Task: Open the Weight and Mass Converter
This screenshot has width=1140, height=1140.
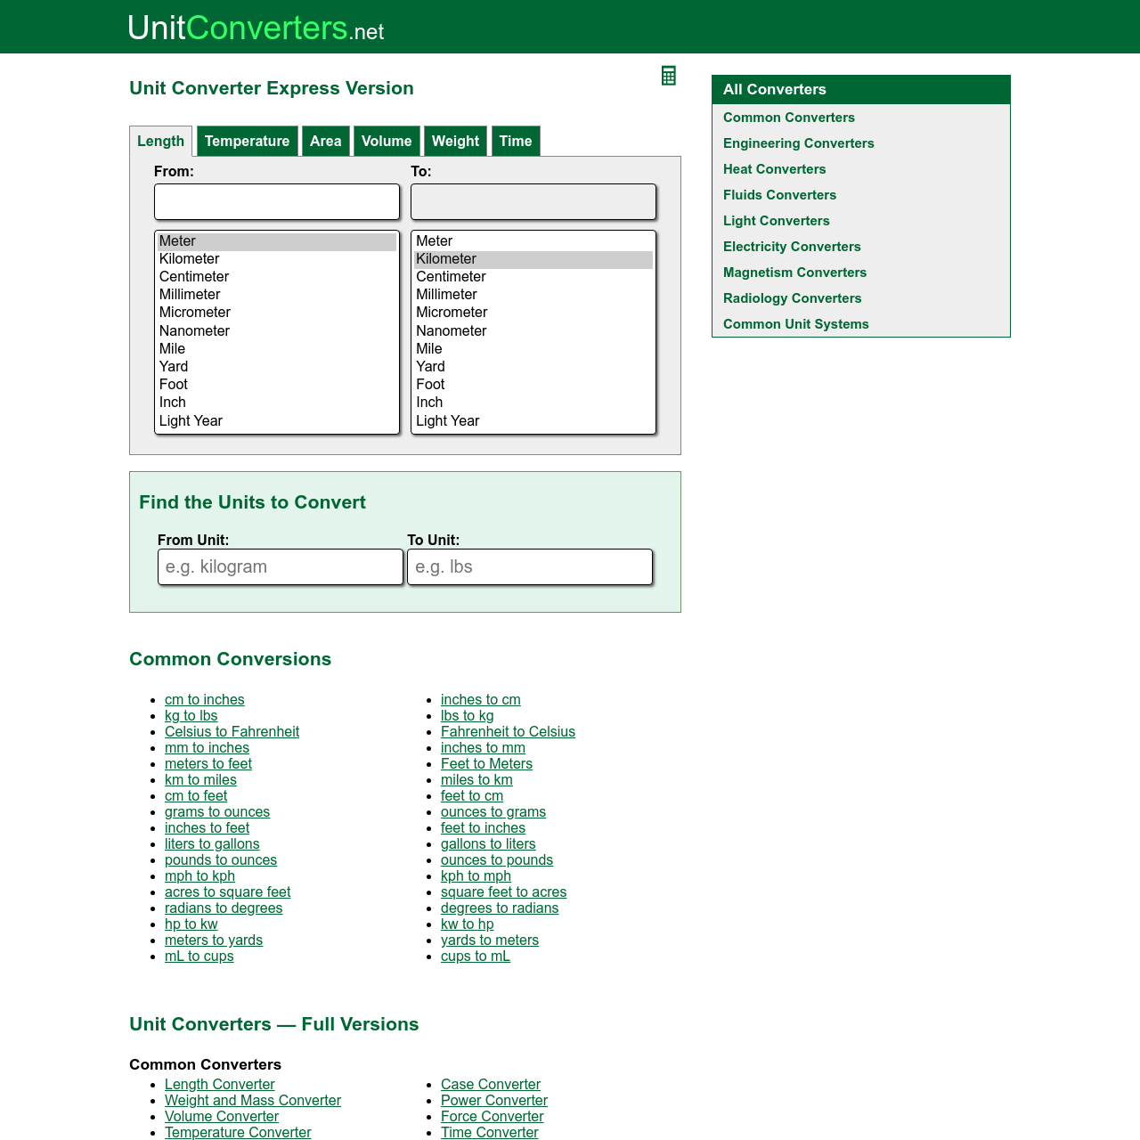Action: [253, 1101]
